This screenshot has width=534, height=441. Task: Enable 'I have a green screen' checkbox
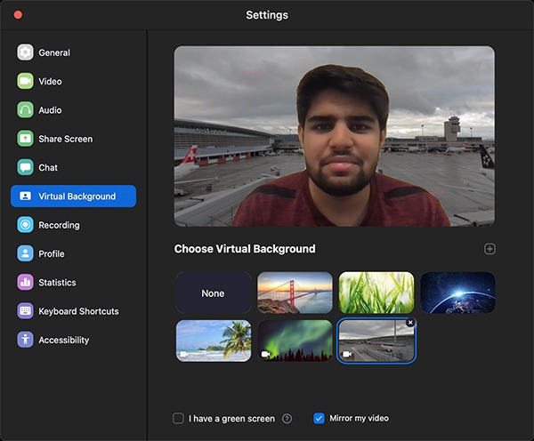[x=179, y=419]
